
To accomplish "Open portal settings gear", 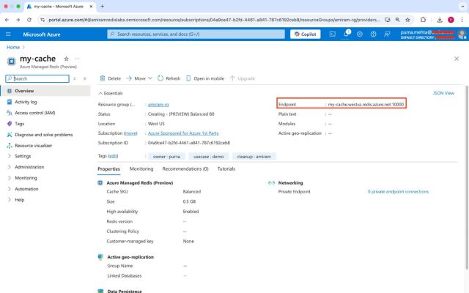I will (360, 34).
